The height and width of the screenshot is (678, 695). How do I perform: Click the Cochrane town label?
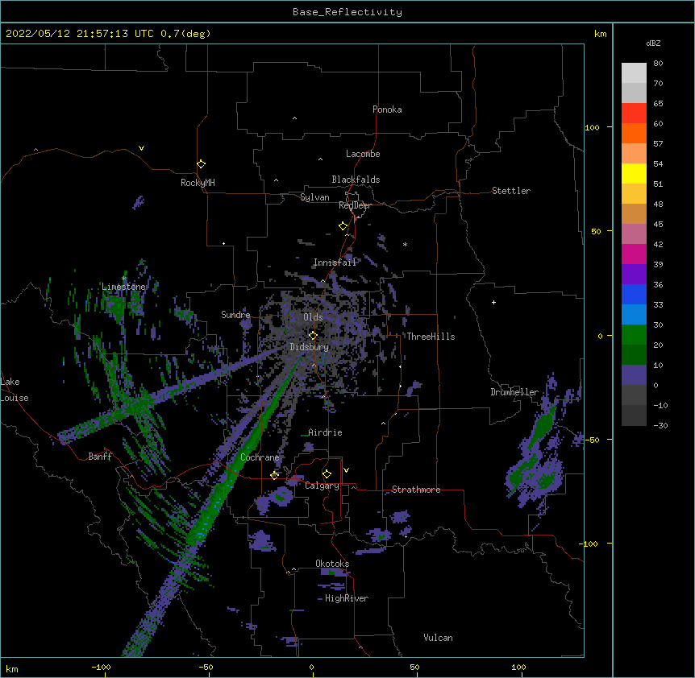pos(260,457)
